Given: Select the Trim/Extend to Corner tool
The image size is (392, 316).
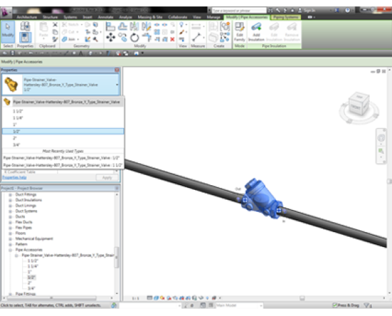Looking at the screenshot, I should [147, 38].
